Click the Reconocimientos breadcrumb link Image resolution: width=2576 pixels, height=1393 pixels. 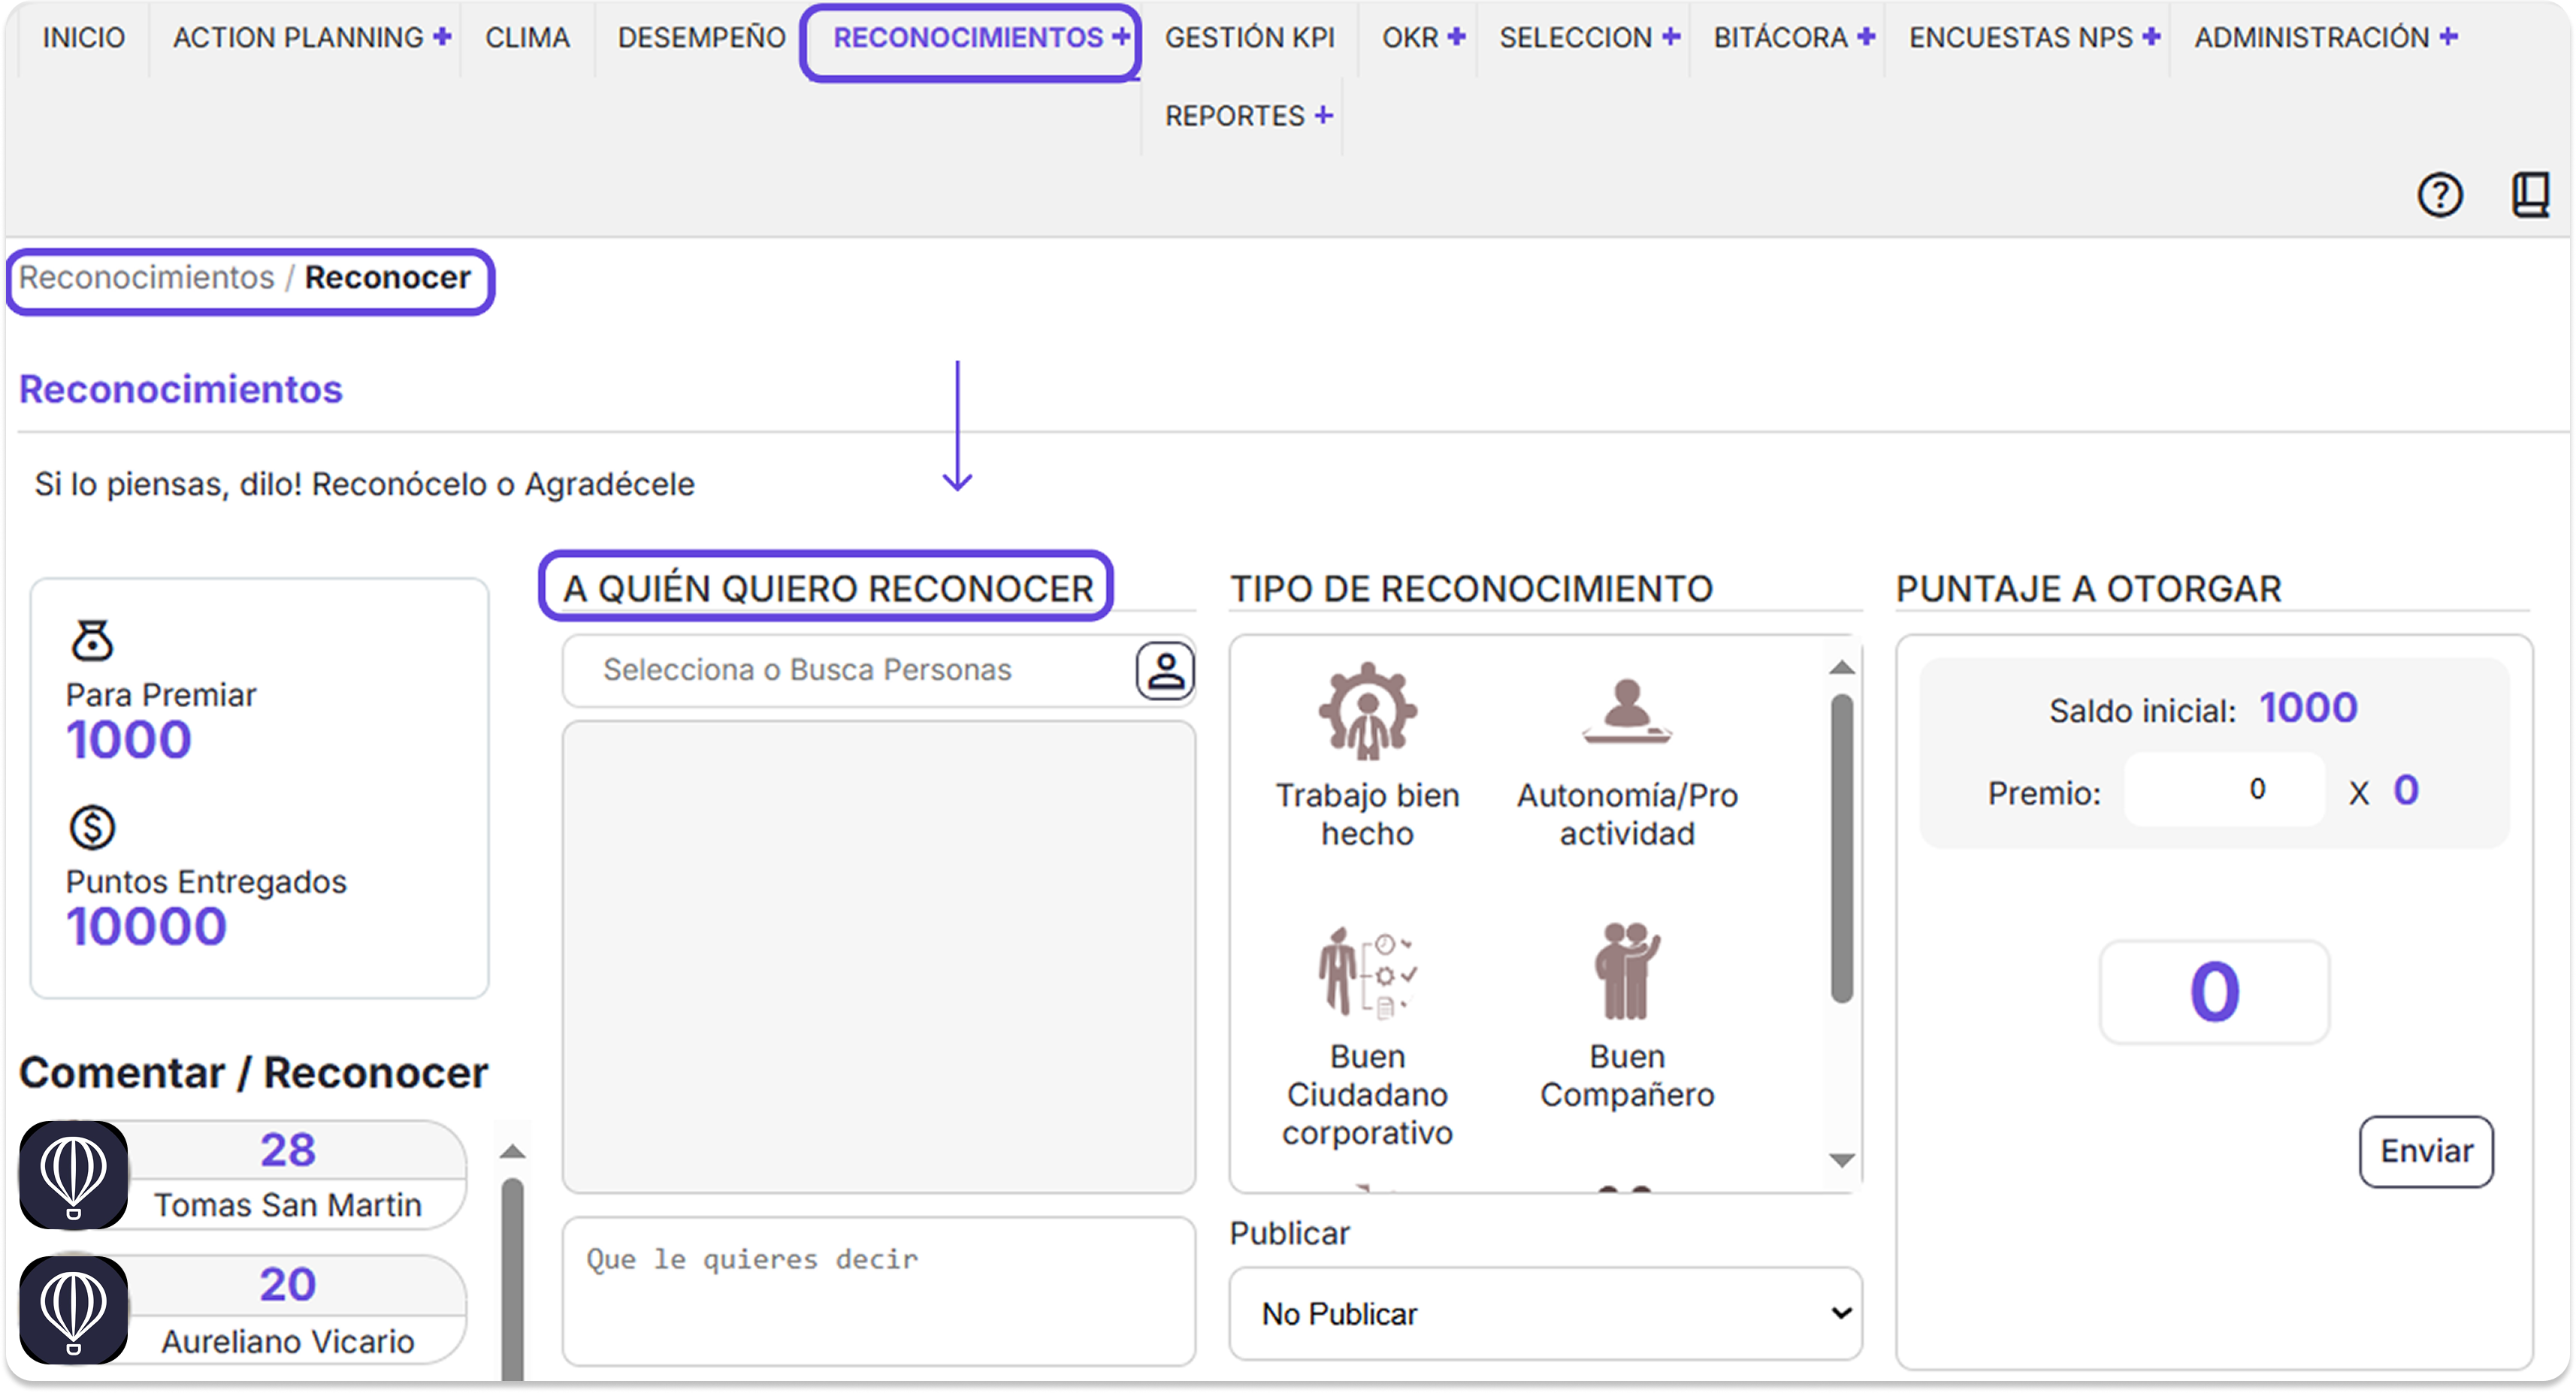click(146, 278)
